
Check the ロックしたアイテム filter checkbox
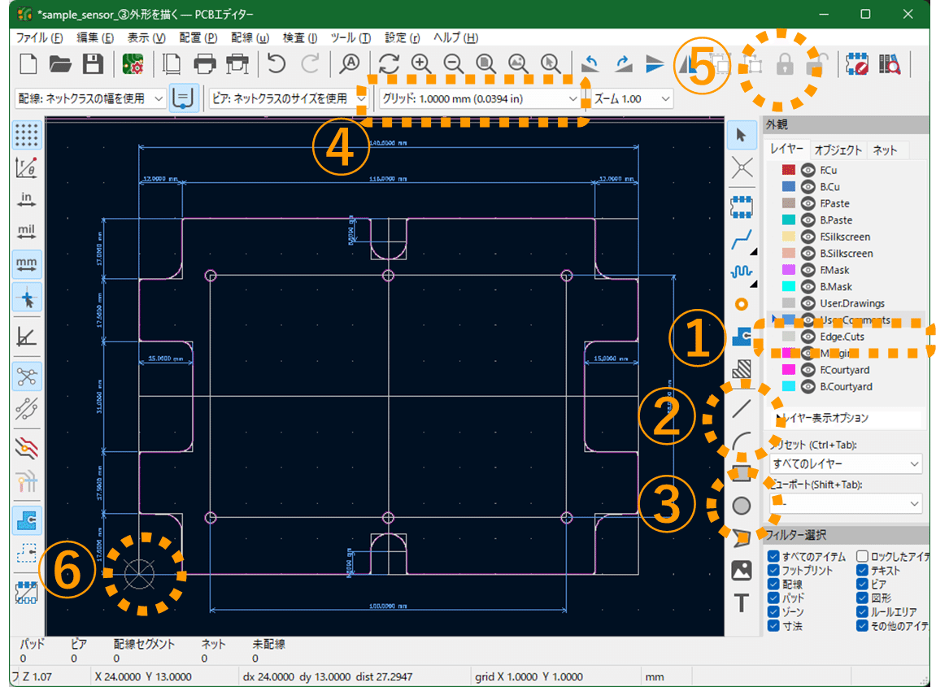[862, 556]
